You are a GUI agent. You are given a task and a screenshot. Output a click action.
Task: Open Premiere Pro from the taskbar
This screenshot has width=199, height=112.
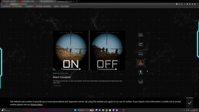pos(120,110)
